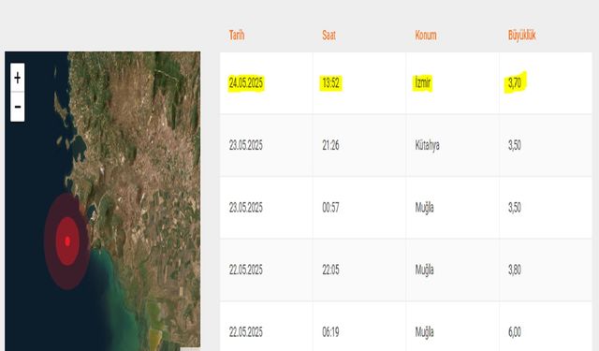Select the 22:05 time cell
Screen dimensions: 599x351
tap(330, 270)
